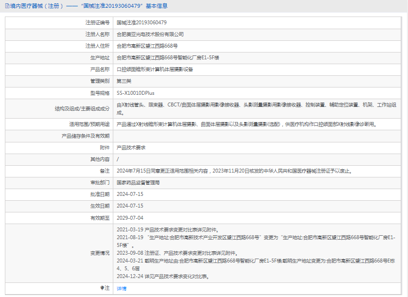Click the 注册人名称 row label
The width and height of the screenshot is (408, 297).
(97, 35)
